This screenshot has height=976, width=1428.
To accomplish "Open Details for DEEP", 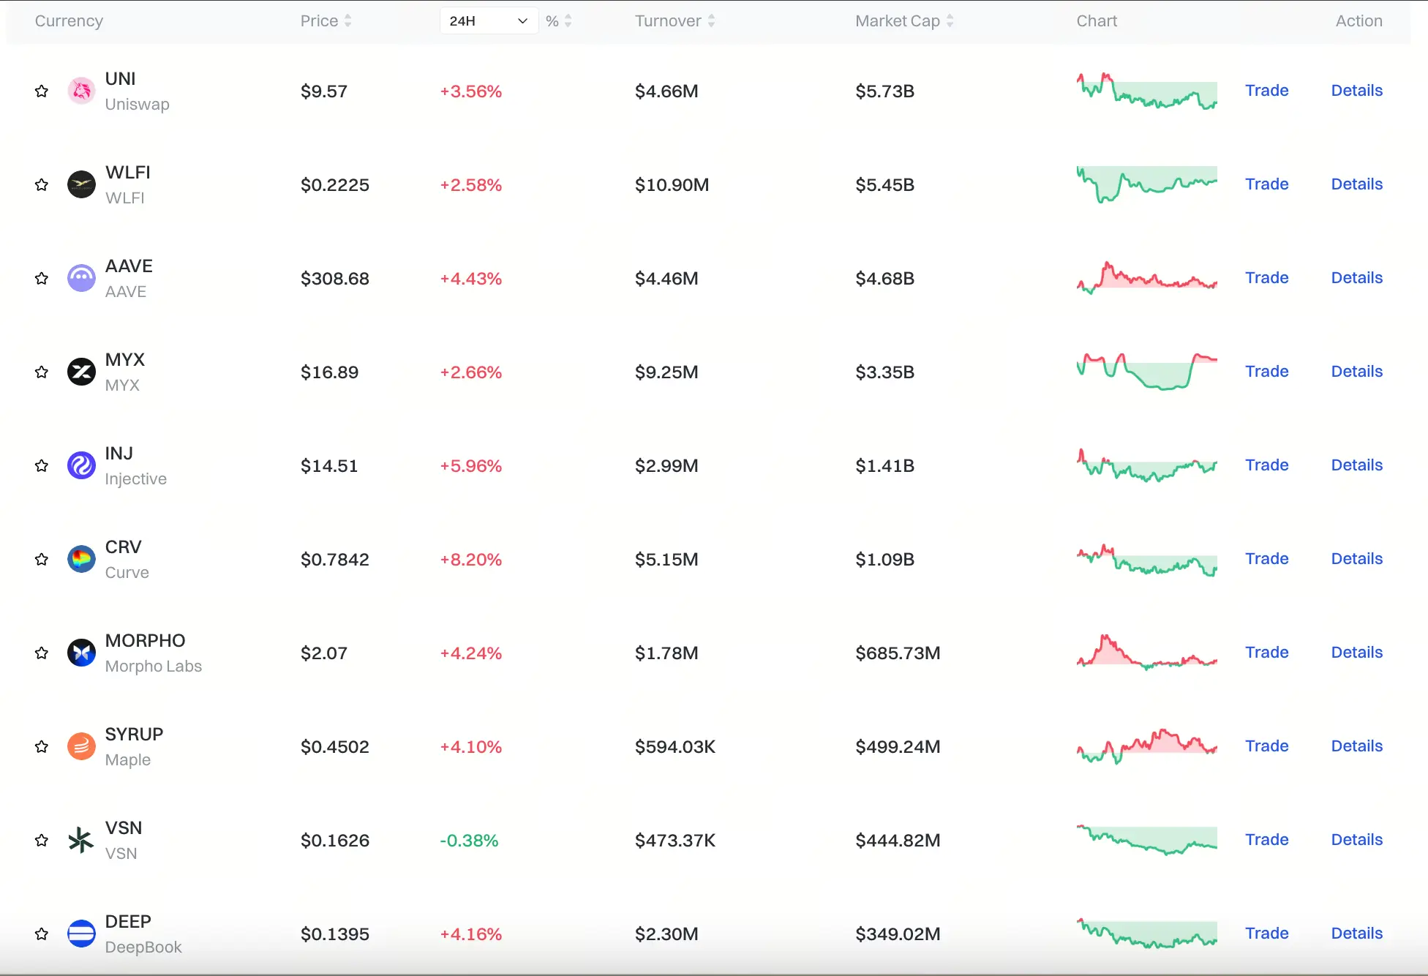I will click(x=1356, y=934).
